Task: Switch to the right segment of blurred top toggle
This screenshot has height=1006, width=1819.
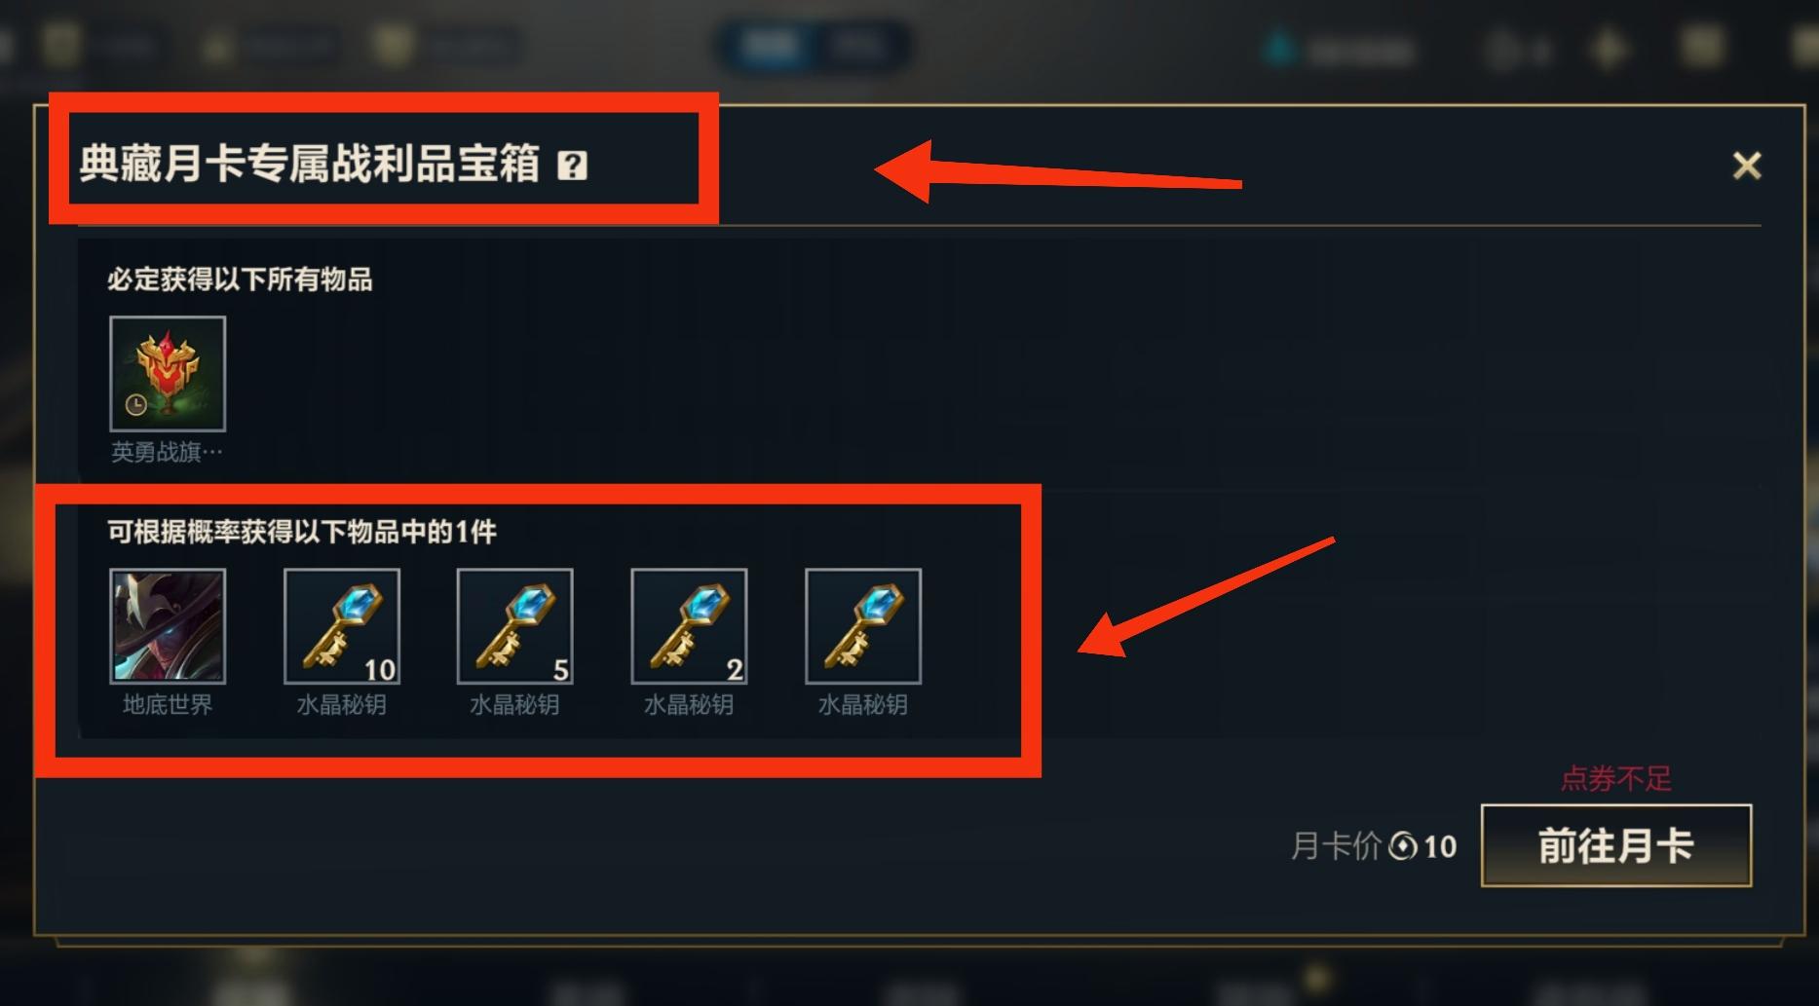Action: point(859,46)
